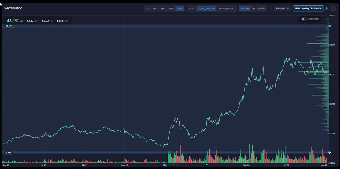Click the $9.22 per week value
The width and height of the screenshot is (340, 169).
click(45, 21)
